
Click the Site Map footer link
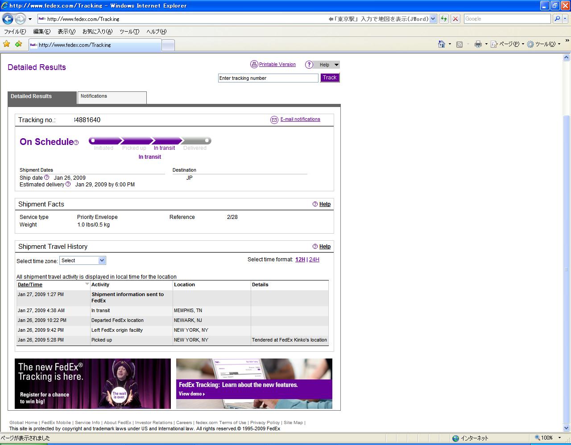(x=293, y=423)
